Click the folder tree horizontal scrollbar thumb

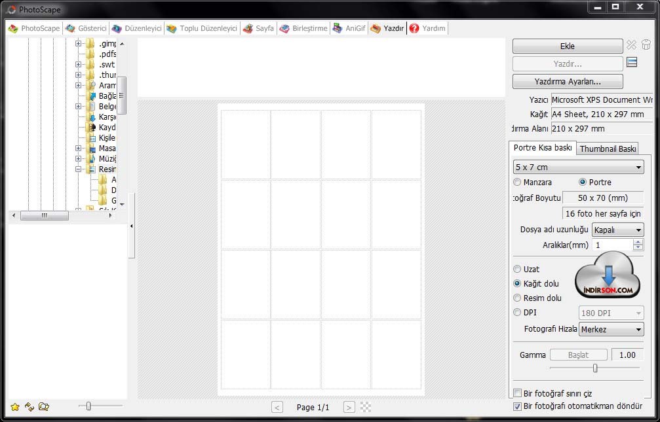[x=45, y=216]
